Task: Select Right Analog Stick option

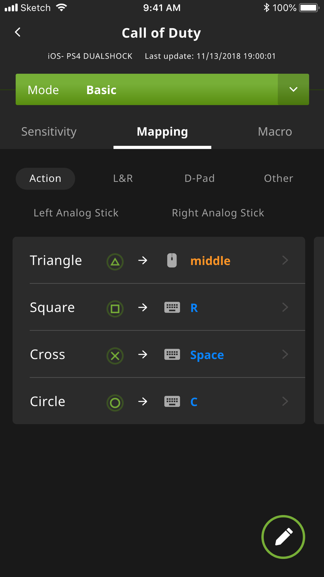Action: coord(218,213)
